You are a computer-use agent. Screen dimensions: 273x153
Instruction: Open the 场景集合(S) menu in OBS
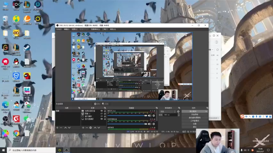coord(95,29)
